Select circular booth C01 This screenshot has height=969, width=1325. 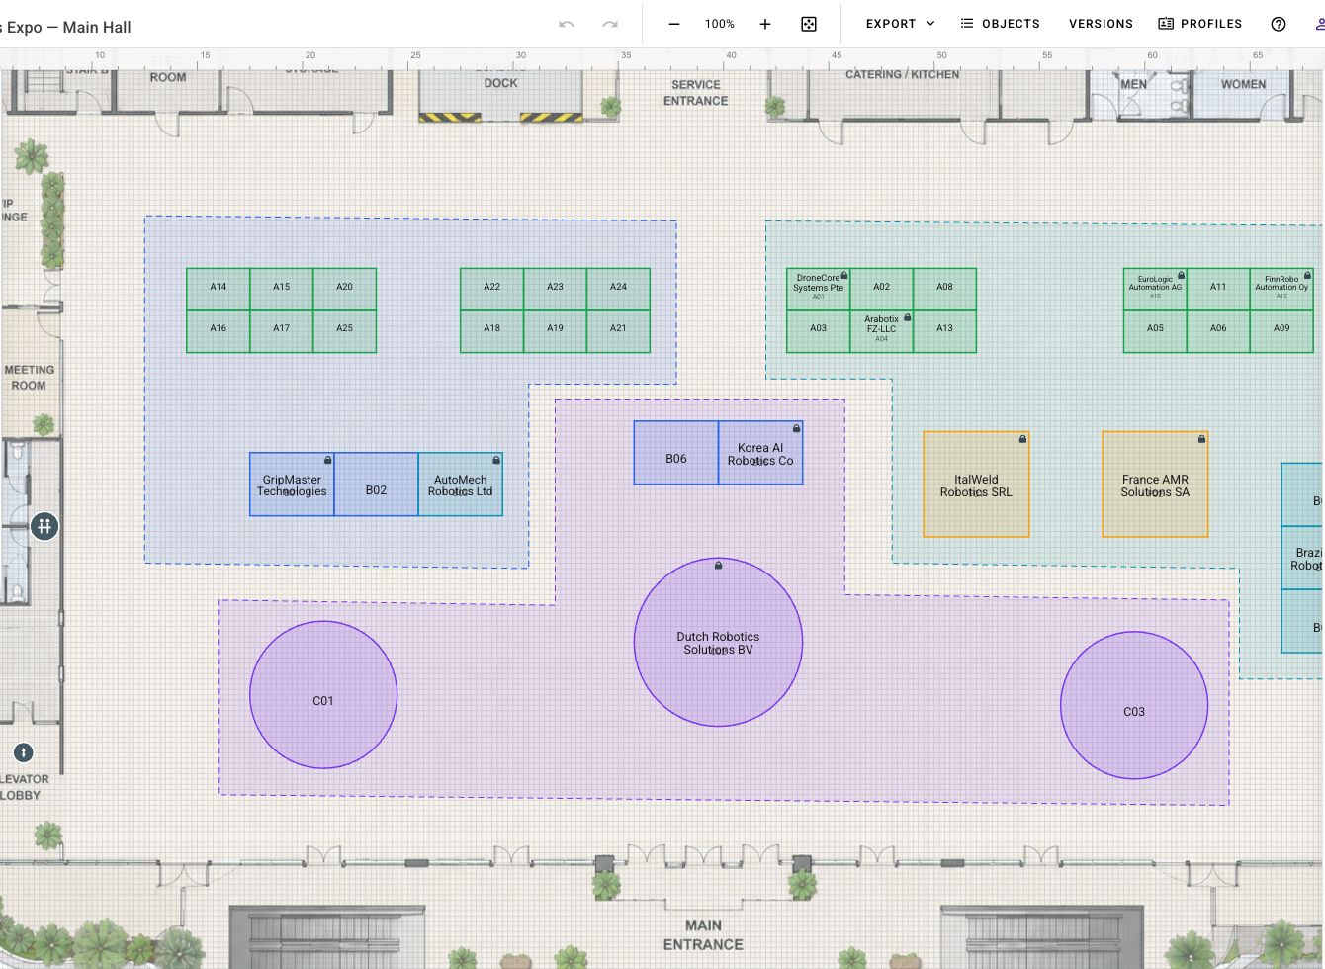[323, 694]
